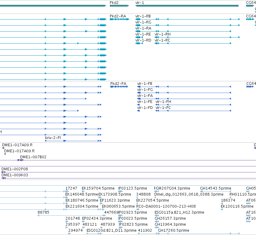Screen dimensions: 256x235
Task: Click the Dmel_dig_012663_0618_0388.3prime label
Action: pos(189,194)
